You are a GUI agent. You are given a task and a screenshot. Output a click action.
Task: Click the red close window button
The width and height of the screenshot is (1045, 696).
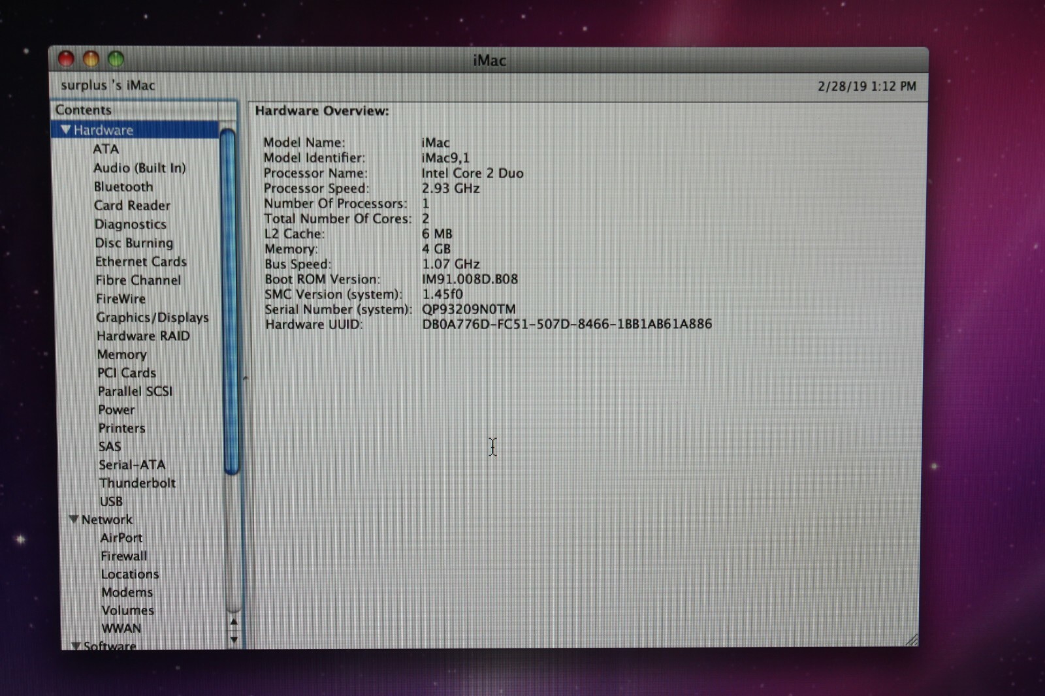(x=66, y=59)
